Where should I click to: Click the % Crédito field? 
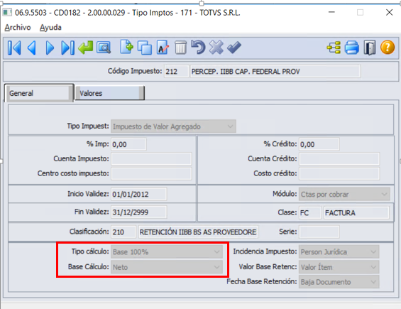319,144
